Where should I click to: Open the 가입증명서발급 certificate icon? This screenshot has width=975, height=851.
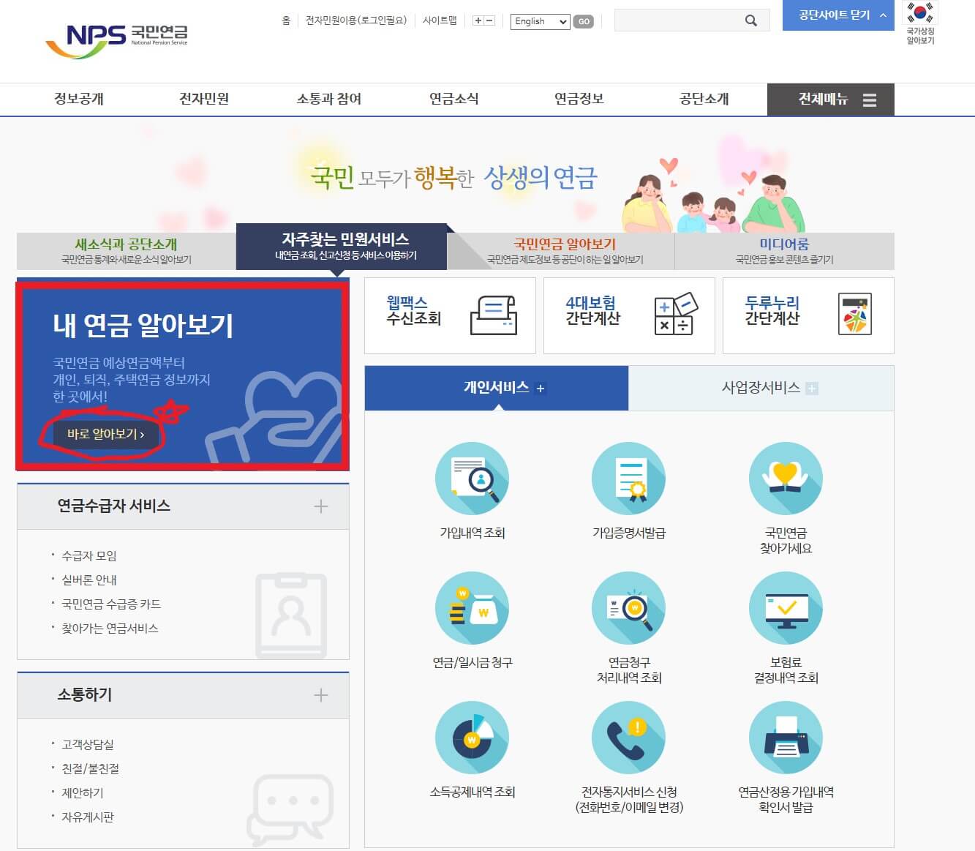[x=628, y=478]
